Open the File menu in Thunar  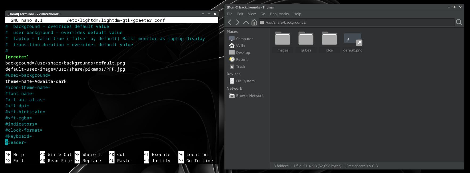point(229,14)
